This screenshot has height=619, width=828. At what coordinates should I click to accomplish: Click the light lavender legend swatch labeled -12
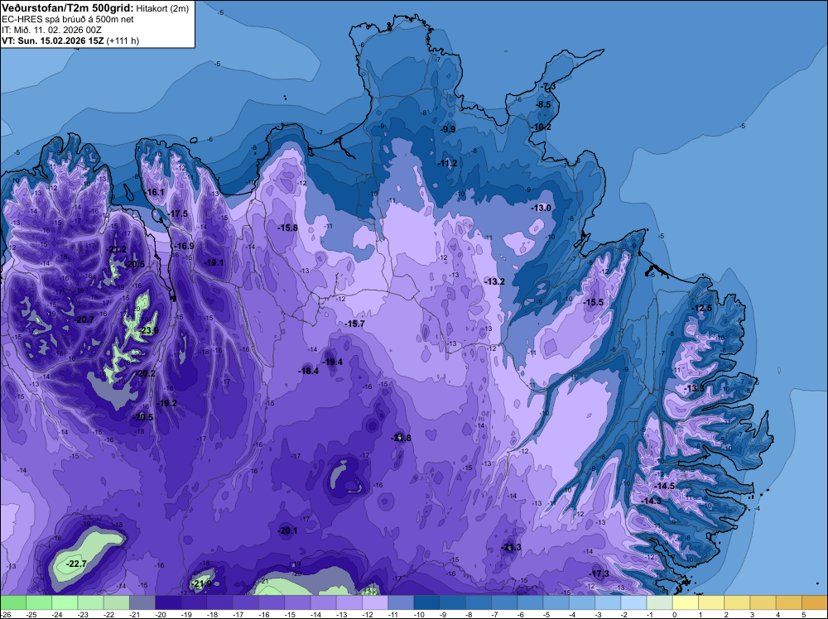(x=375, y=602)
